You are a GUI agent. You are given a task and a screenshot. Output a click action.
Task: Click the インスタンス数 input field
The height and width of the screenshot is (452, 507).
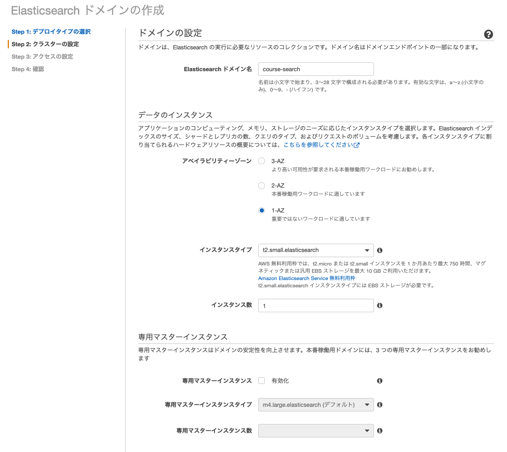[x=316, y=305]
